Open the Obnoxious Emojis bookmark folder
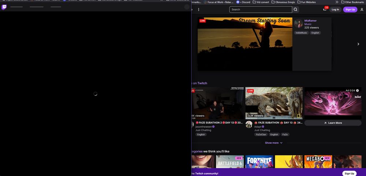The height and width of the screenshot is (176, 366). tap(283, 2)
